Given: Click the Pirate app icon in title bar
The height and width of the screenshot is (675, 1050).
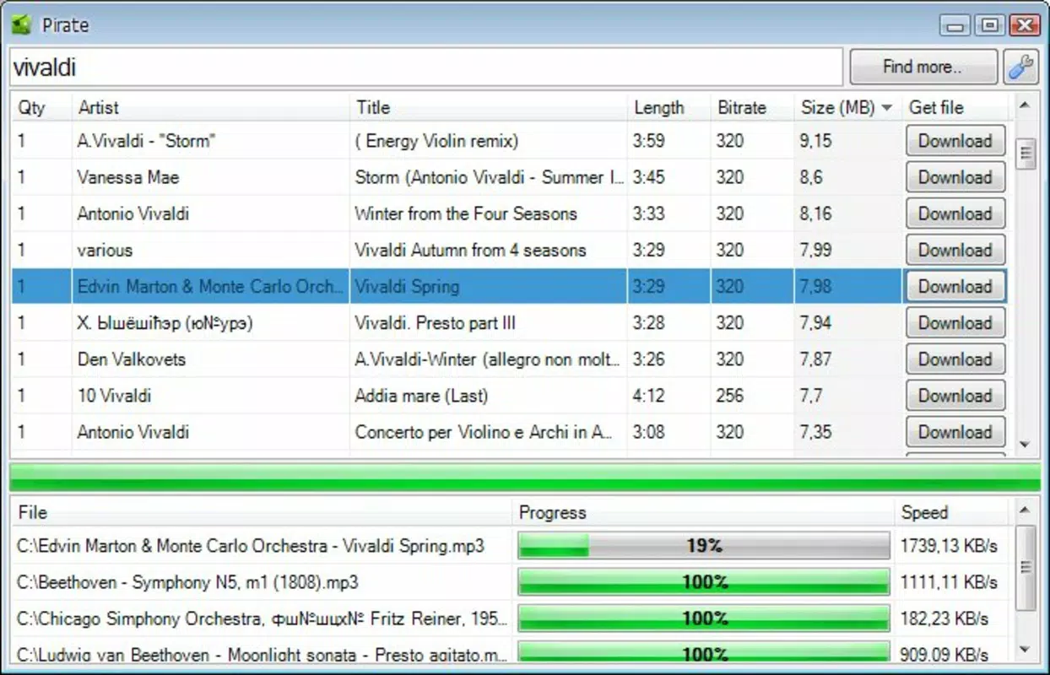Looking at the screenshot, I should coord(21,24).
